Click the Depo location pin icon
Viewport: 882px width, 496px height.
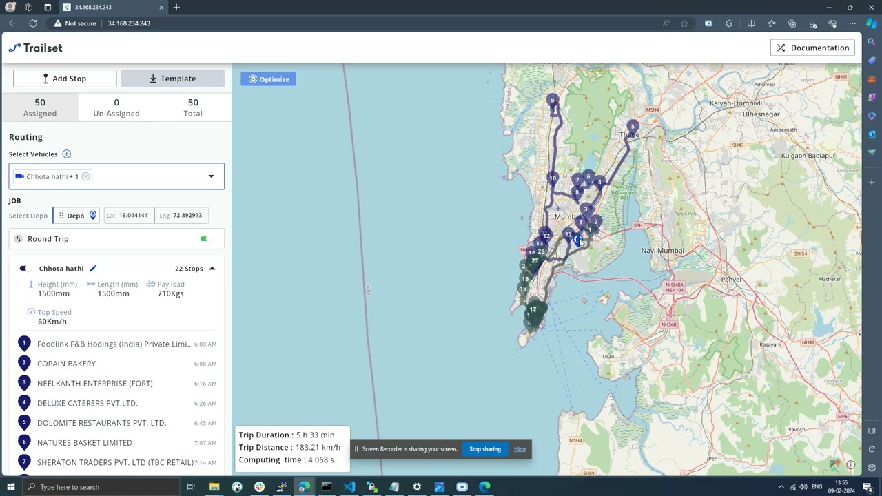pos(93,216)
